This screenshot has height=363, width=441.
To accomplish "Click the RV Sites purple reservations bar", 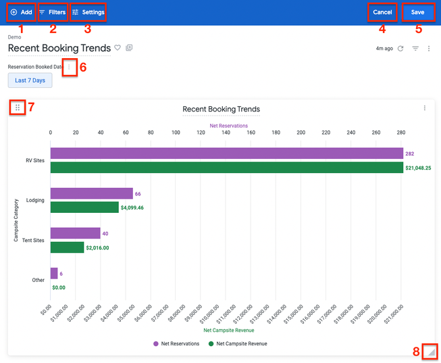I will click(227, 153).
